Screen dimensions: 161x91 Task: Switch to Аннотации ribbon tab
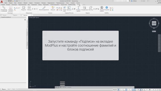(14, 5)
